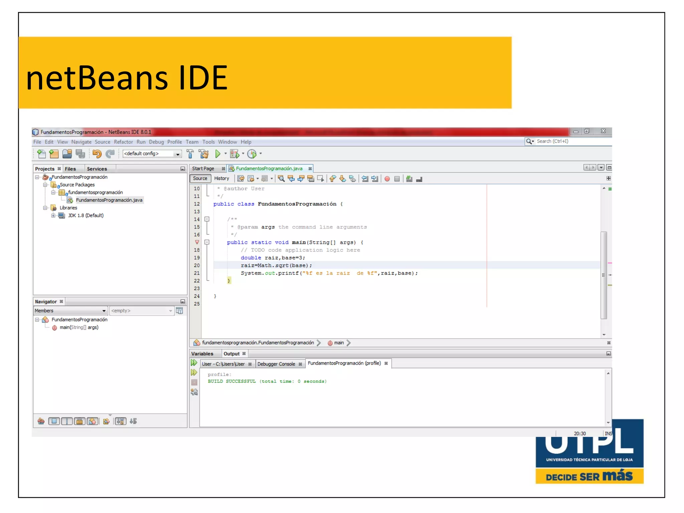The height and width of the screenshot is (513, 684).
Task: Click the Debug Project icon
Action: [x=234, y=154]
